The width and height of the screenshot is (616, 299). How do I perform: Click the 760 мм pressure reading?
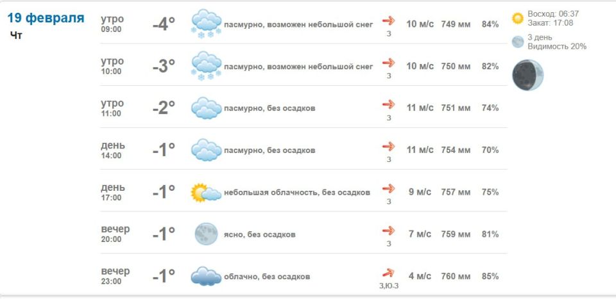click(456, 276)
